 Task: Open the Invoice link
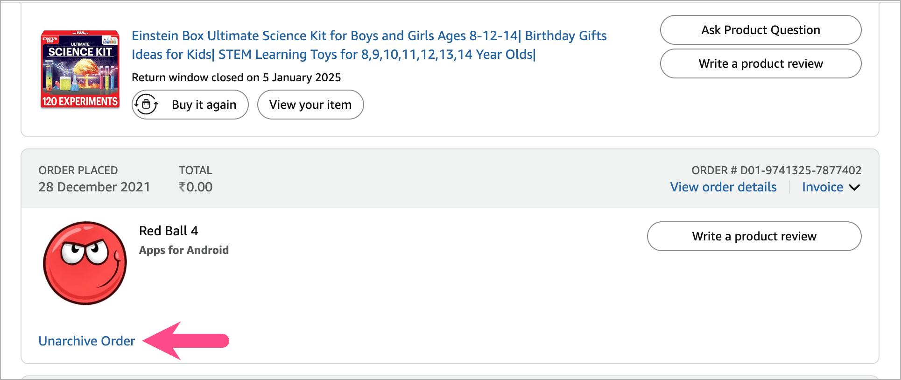[x=822, y=187]
